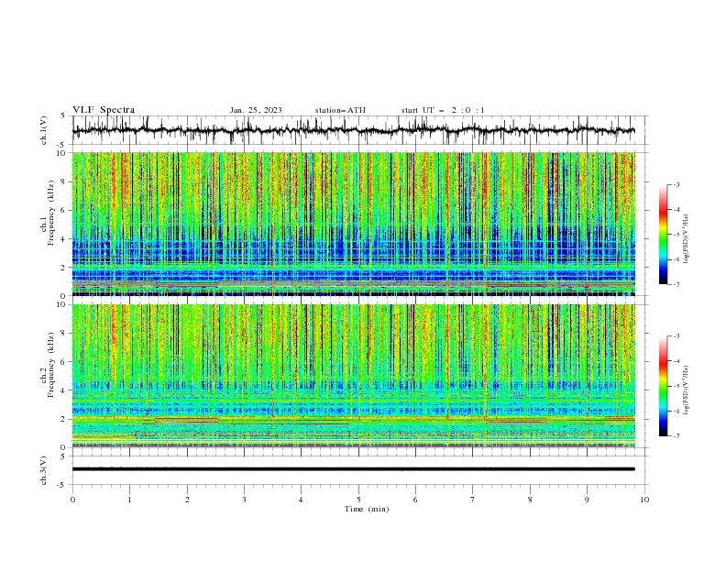Click the ch.1 voltage waveform trace
726x561 pixels.
[353, 130]
